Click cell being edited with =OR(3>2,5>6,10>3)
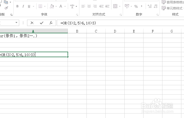This screenshot has height=118, width=184. pyautogui.click(x=34, y=55)
